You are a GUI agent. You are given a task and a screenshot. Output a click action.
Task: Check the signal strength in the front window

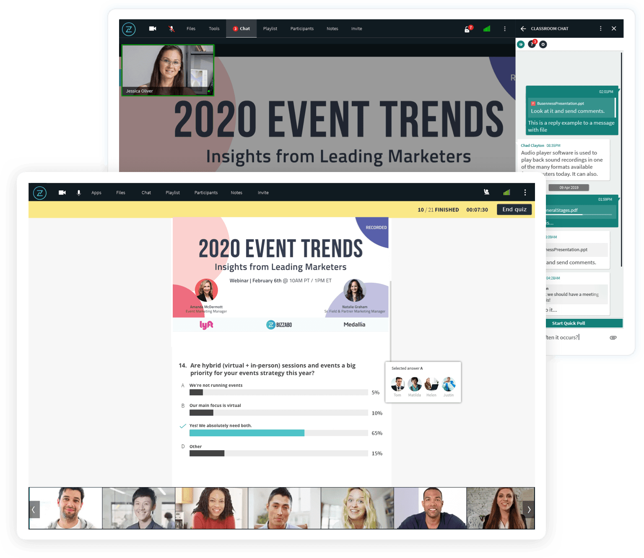pyautogui.click(x=507, y=192)
